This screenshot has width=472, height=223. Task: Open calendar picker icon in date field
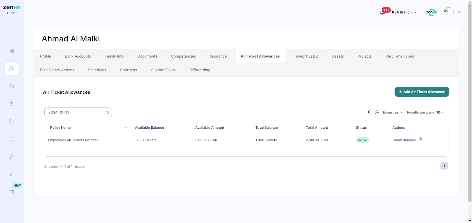[x=107, y=112]
